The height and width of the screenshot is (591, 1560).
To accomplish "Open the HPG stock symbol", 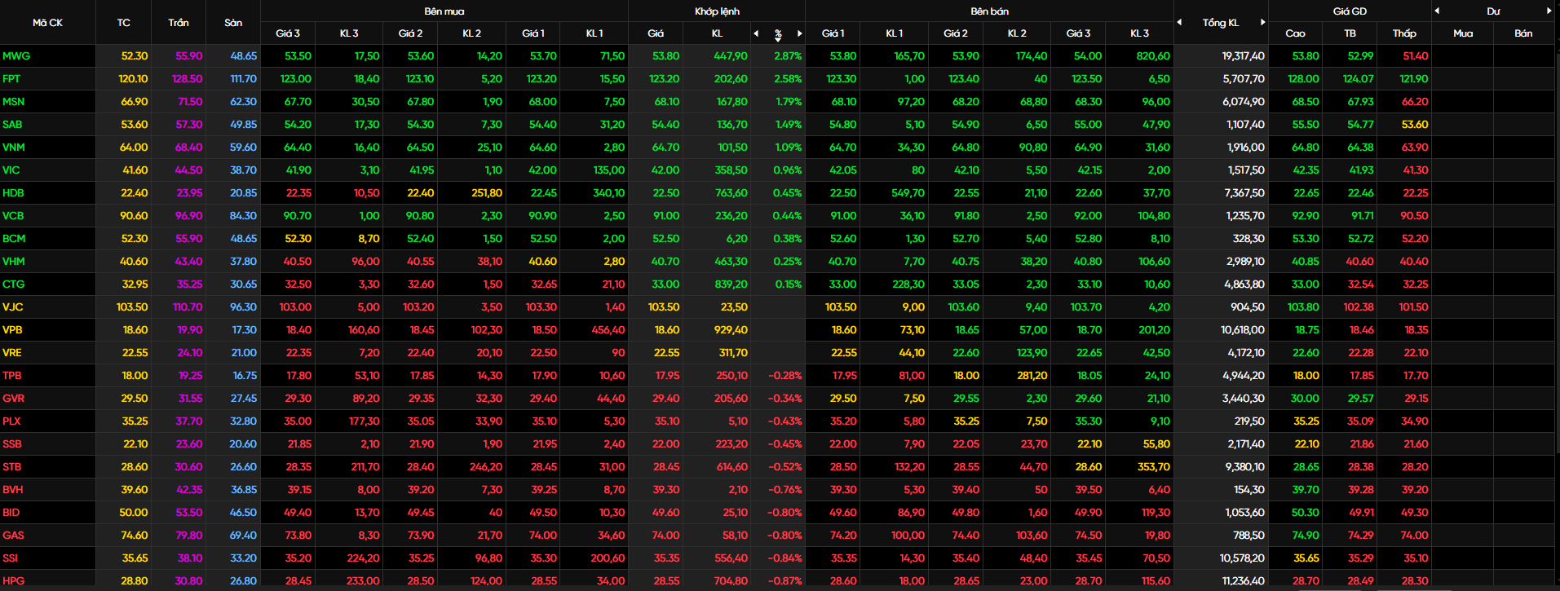I will (x=13, y=581).
